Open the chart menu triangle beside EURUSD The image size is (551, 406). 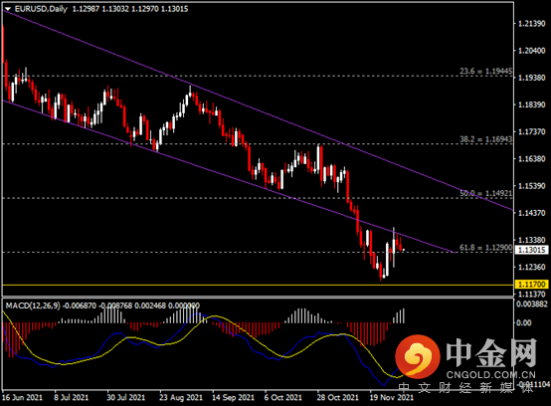(x=8, y=9)
